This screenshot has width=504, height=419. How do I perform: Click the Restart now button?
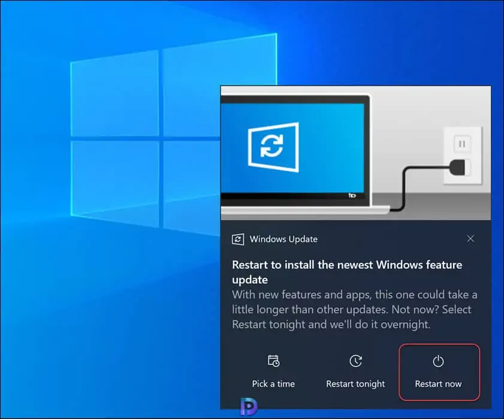[439, 372]
